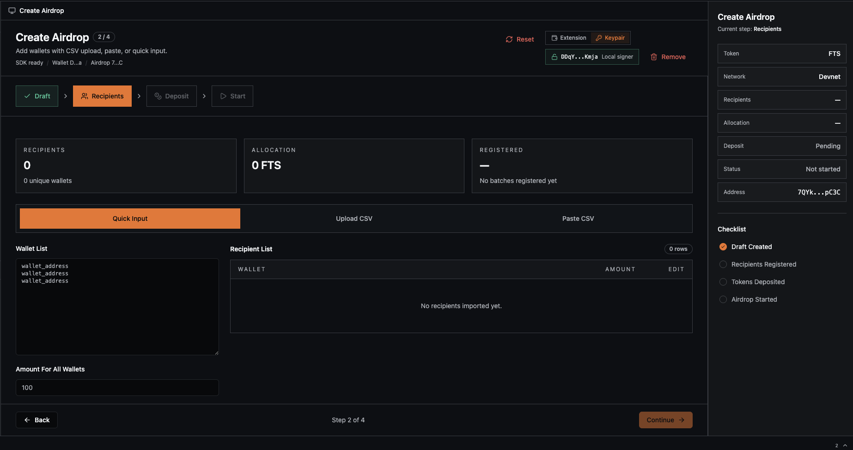This screenshot has width=853, height=450.
Task: Switch to the Upload CSV tab
Action: coord(354,219)
